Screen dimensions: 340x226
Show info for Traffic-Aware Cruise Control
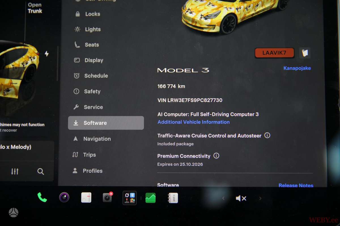[x=267, y=135]
